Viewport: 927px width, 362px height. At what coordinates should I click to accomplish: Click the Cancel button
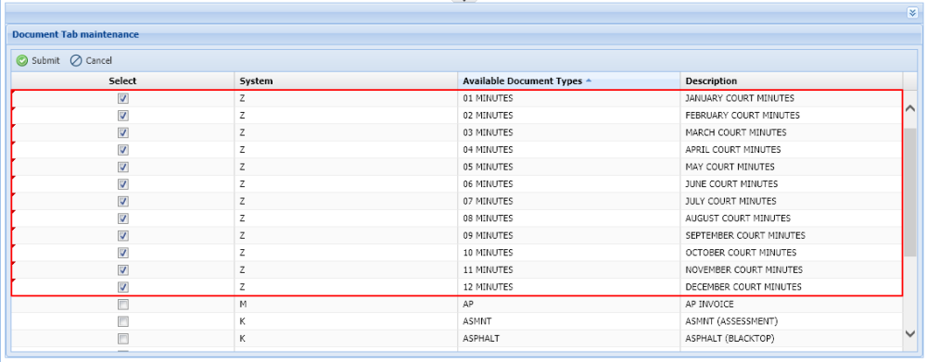(91, 60)
